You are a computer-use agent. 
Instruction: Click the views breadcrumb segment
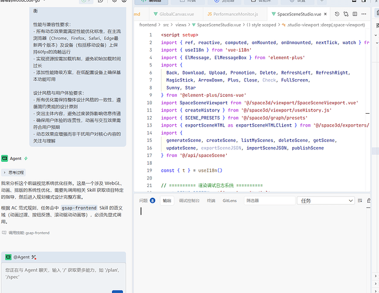pyautogui.click(x=181, y=25)
